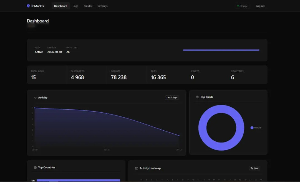This screenshot has height=182, width=300.
Task: Click the Passwords value 4 968
Action: (77, 78)
